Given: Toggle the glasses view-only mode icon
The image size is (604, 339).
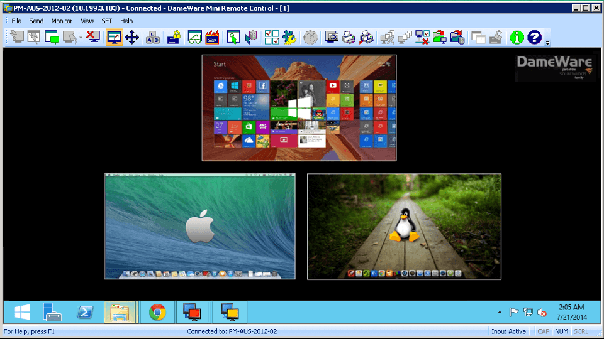Looking at the screenshot, I should (194, 38).
